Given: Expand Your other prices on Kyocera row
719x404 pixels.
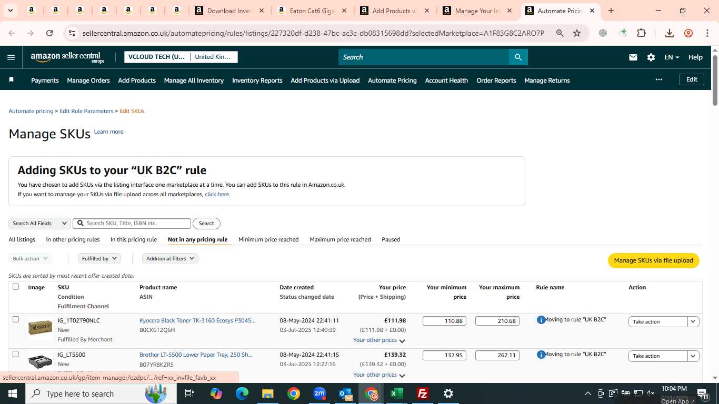Looking at the screenshot, I should click(x=379, y=340).
